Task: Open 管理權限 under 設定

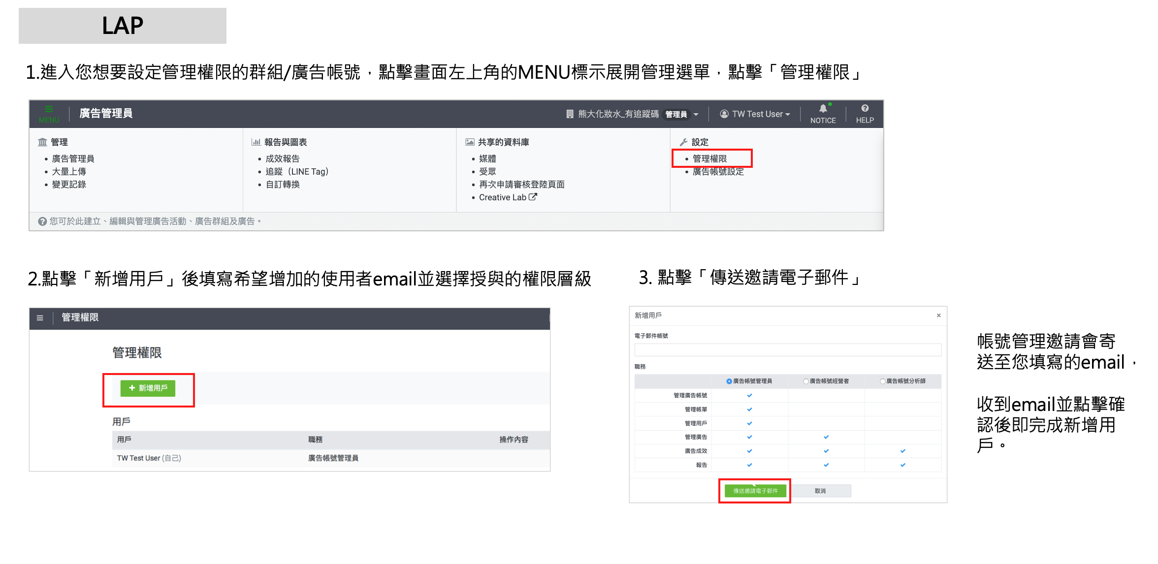Action: (x=709, y=158)
